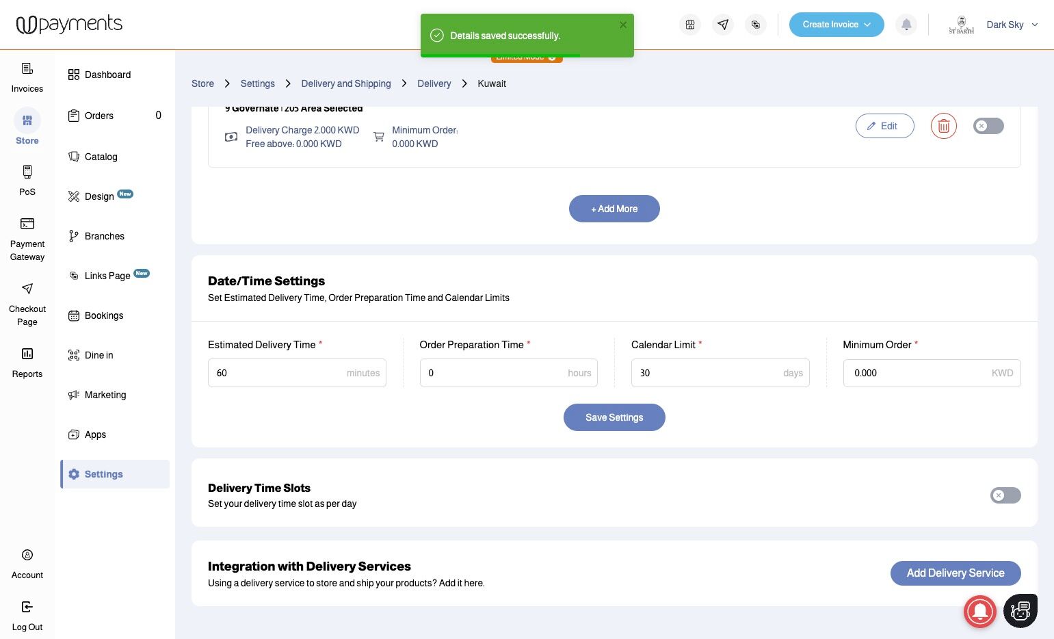
Task: Click the St Barth store logo
Action: click(x=961, y=25)
